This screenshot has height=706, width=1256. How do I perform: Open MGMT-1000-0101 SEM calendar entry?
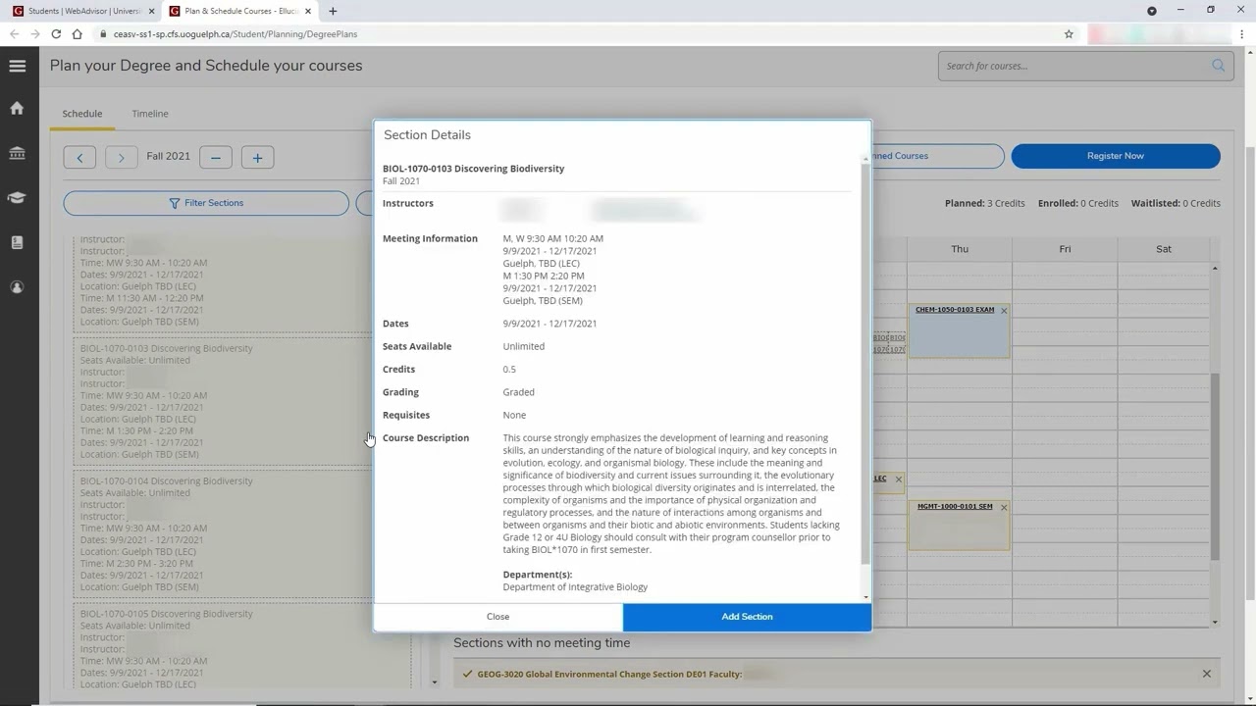coord(954,507)
